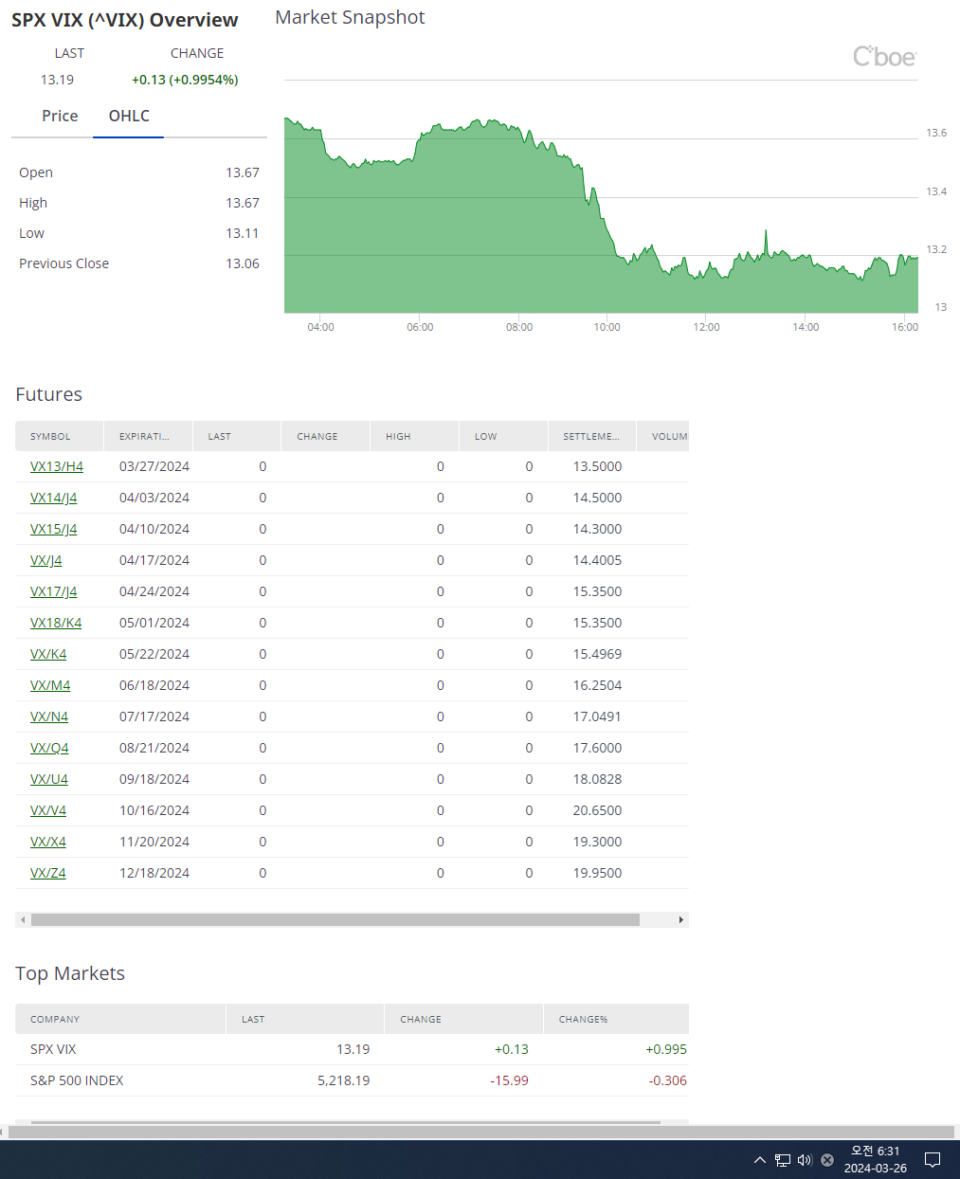
Task: Open the VX/V4 futures link
Action: pyautogui.click(x=48, y=810)
